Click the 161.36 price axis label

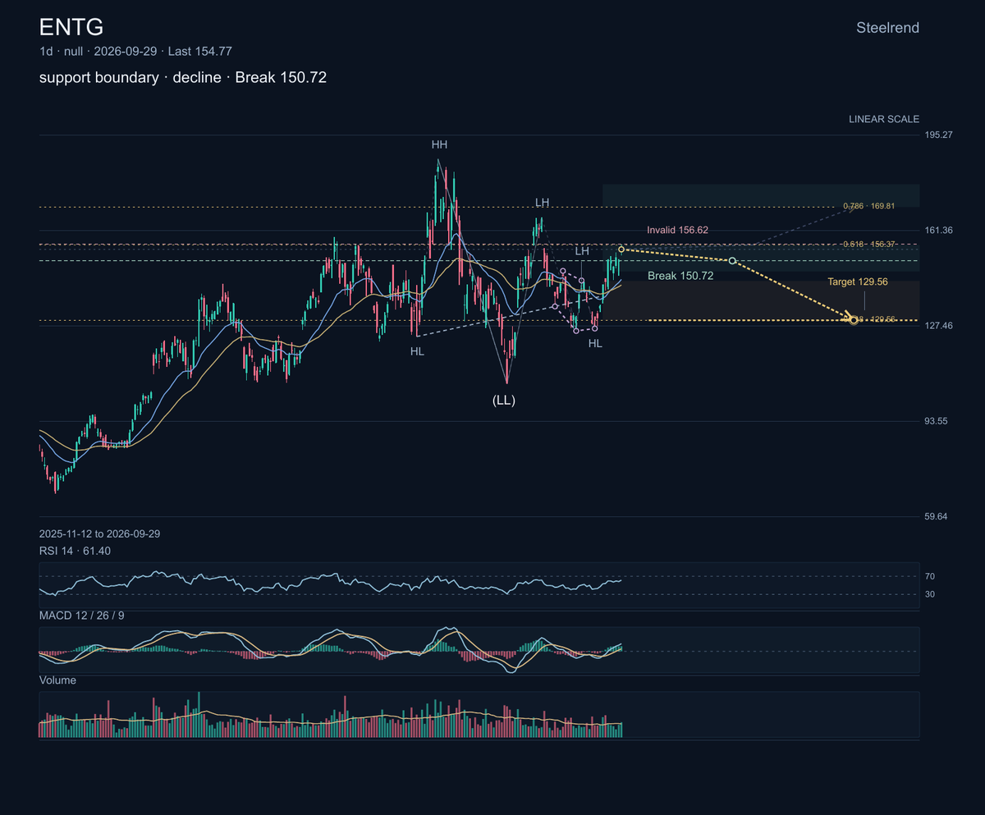click(x=939, y=230)
